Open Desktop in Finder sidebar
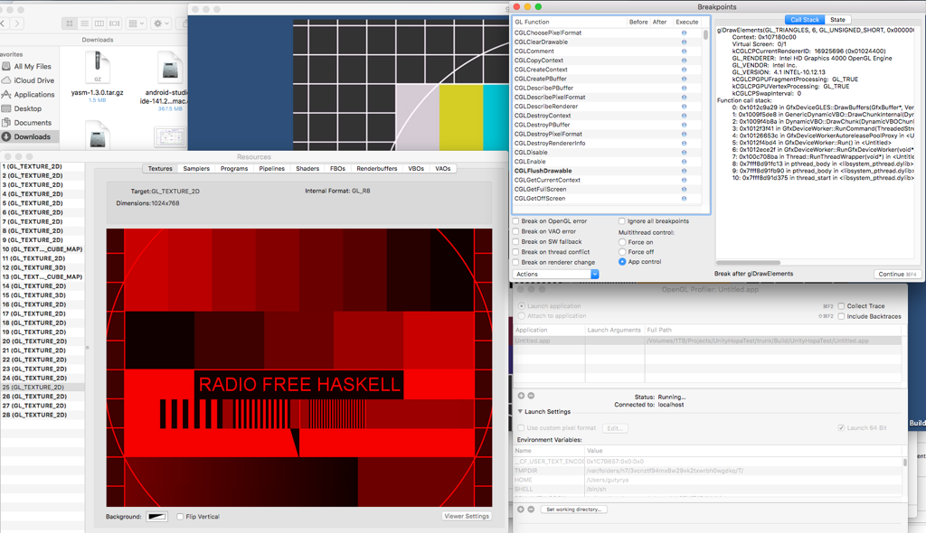Image resolution: width=926 pixels, height=533 pixels. [x=28, y=108]
